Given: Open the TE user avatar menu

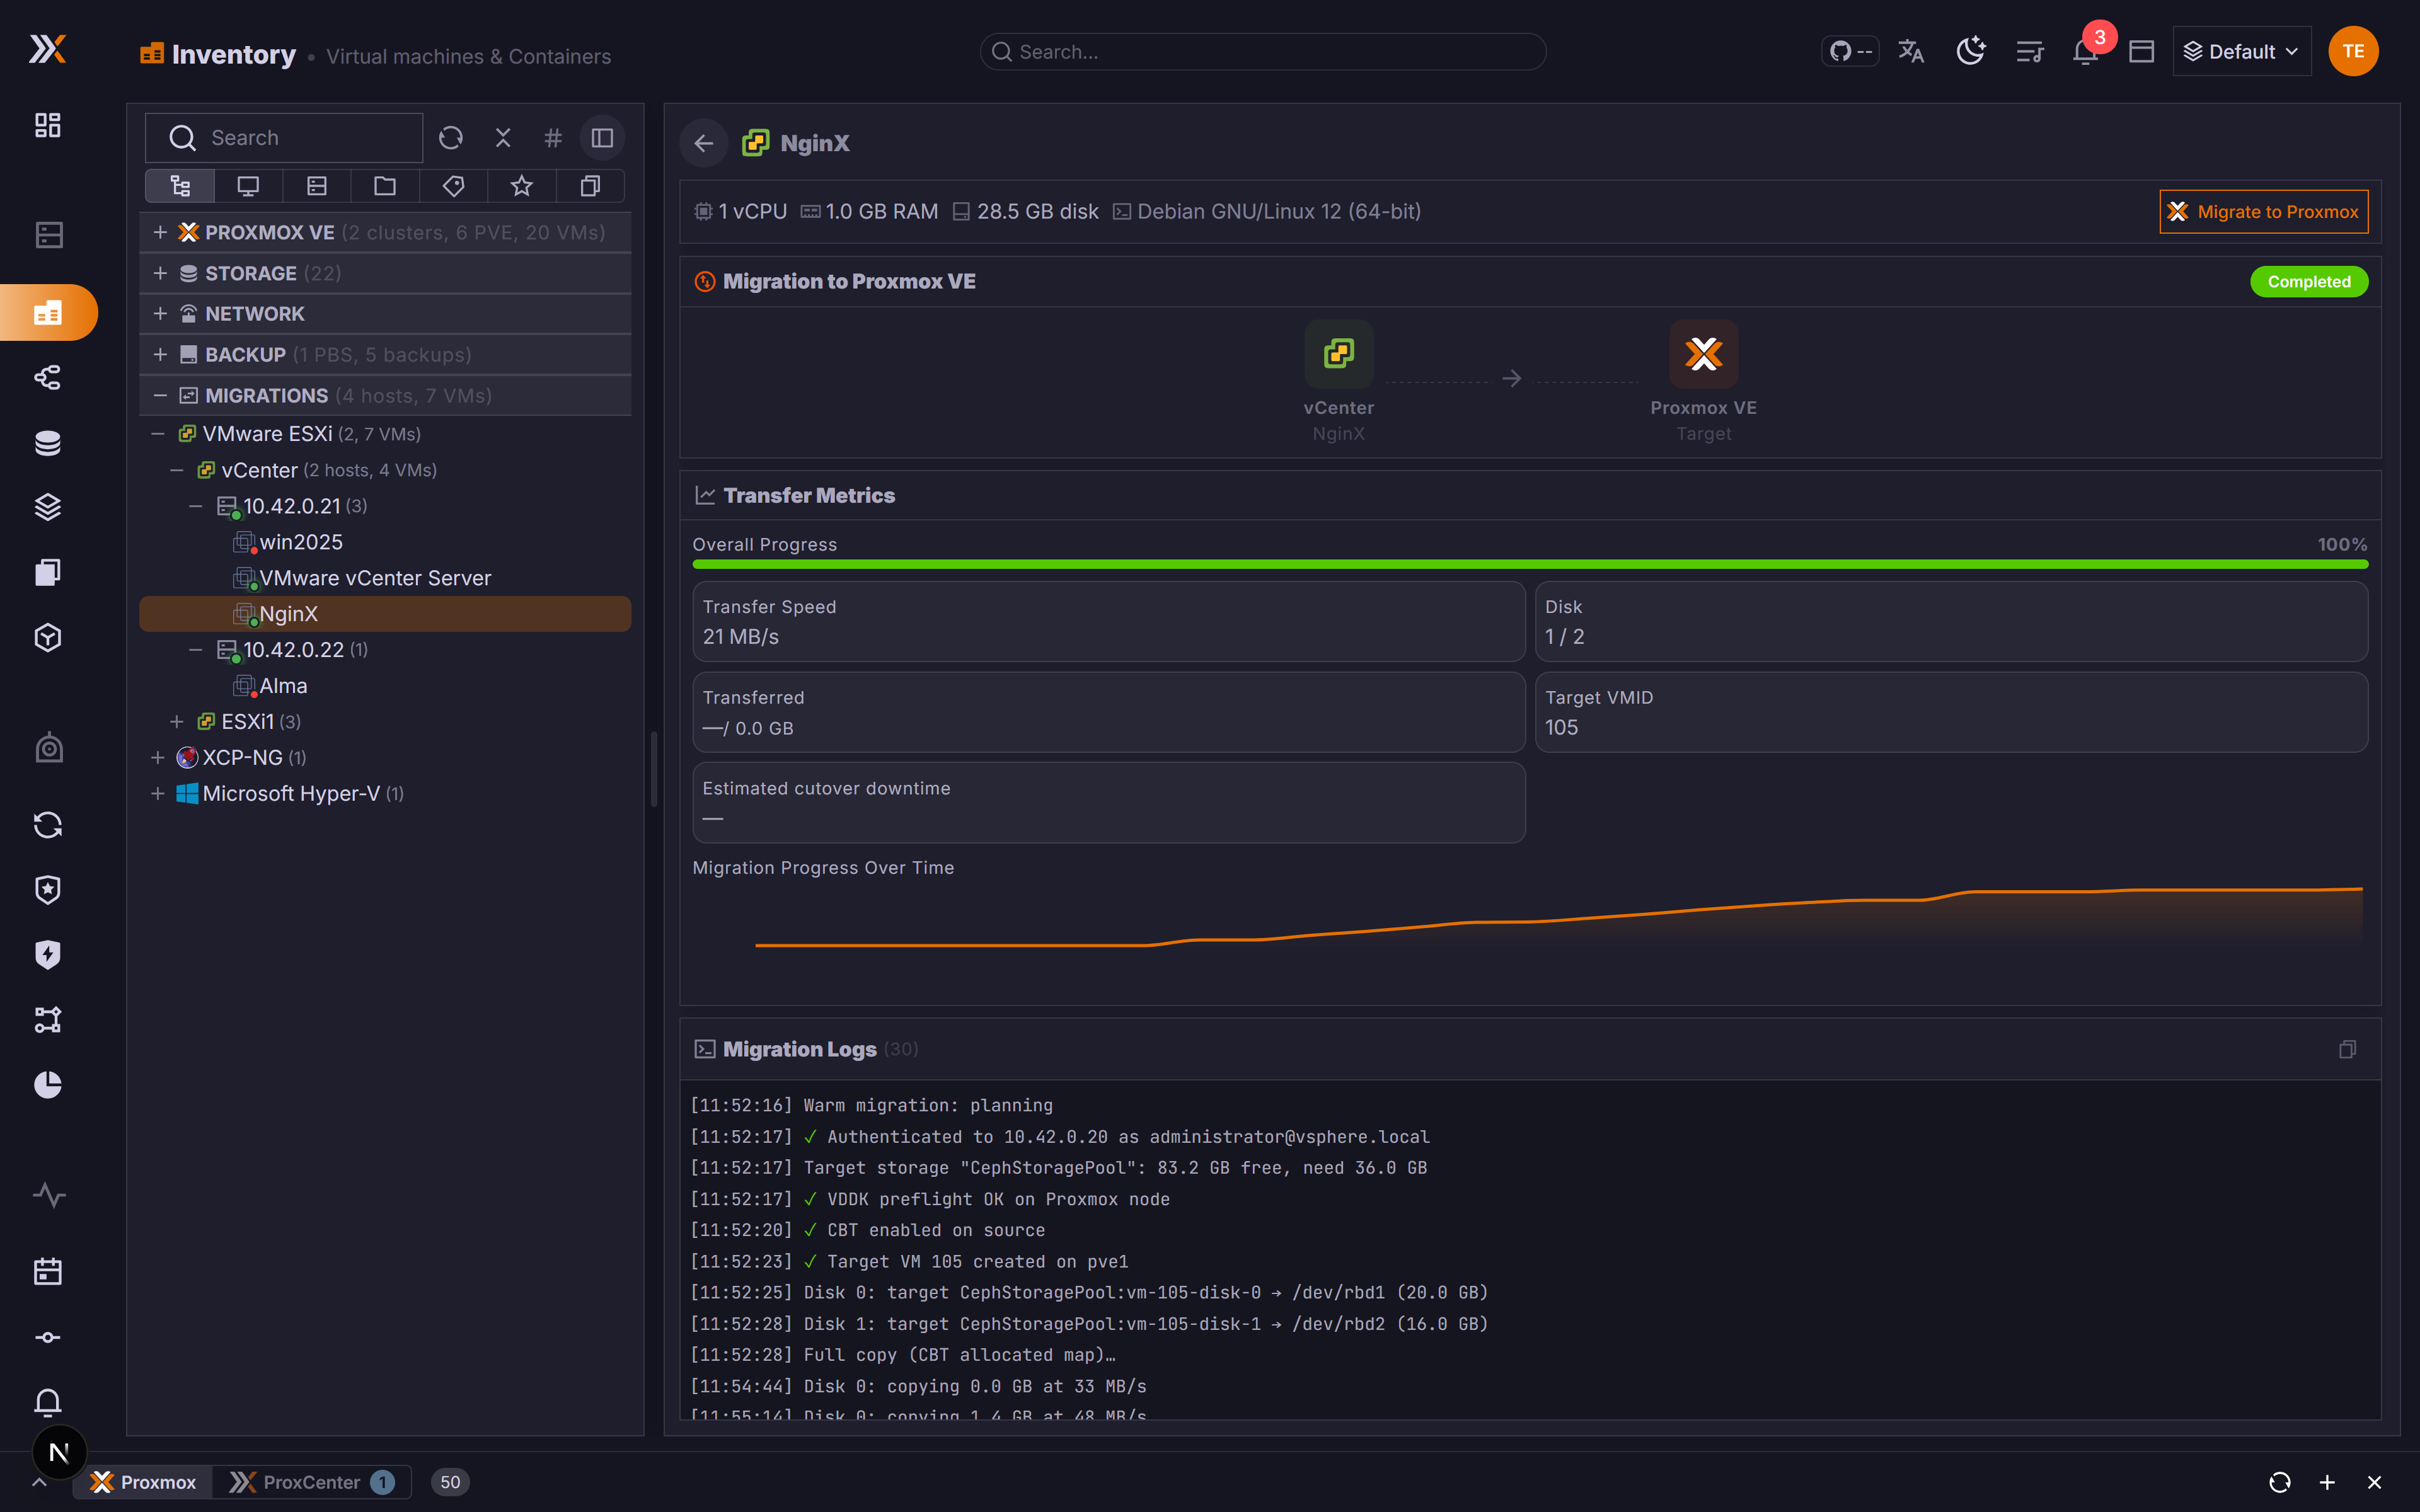Looking at the screenshot, I should click(x=2353, y=51).
